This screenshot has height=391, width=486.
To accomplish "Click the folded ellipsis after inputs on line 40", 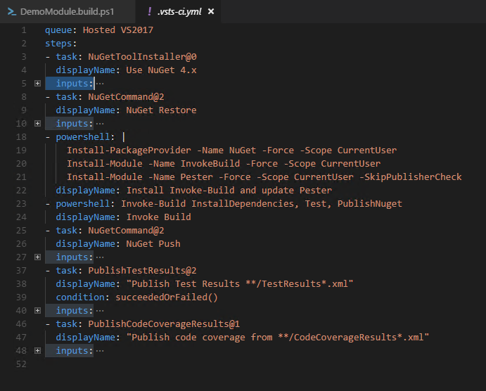I will pos(100,310).
